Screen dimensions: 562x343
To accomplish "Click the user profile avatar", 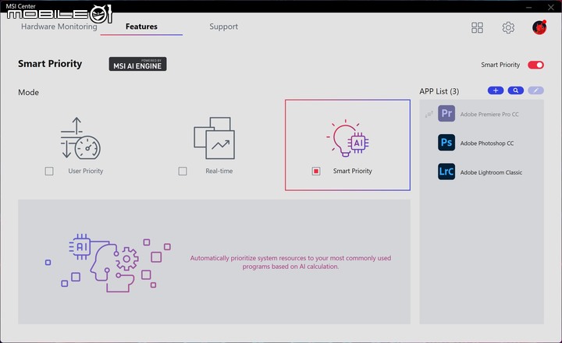I will 539,27.
